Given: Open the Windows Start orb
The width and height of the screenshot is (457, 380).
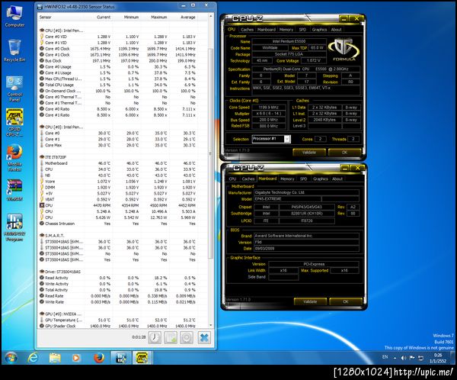Looking at the screenshot, I should (x=11, y=358).
